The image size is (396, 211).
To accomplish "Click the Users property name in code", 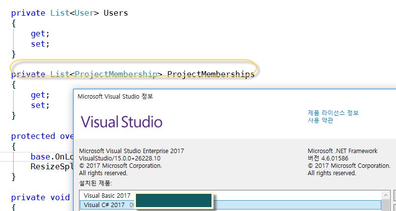I will (116, 13).
